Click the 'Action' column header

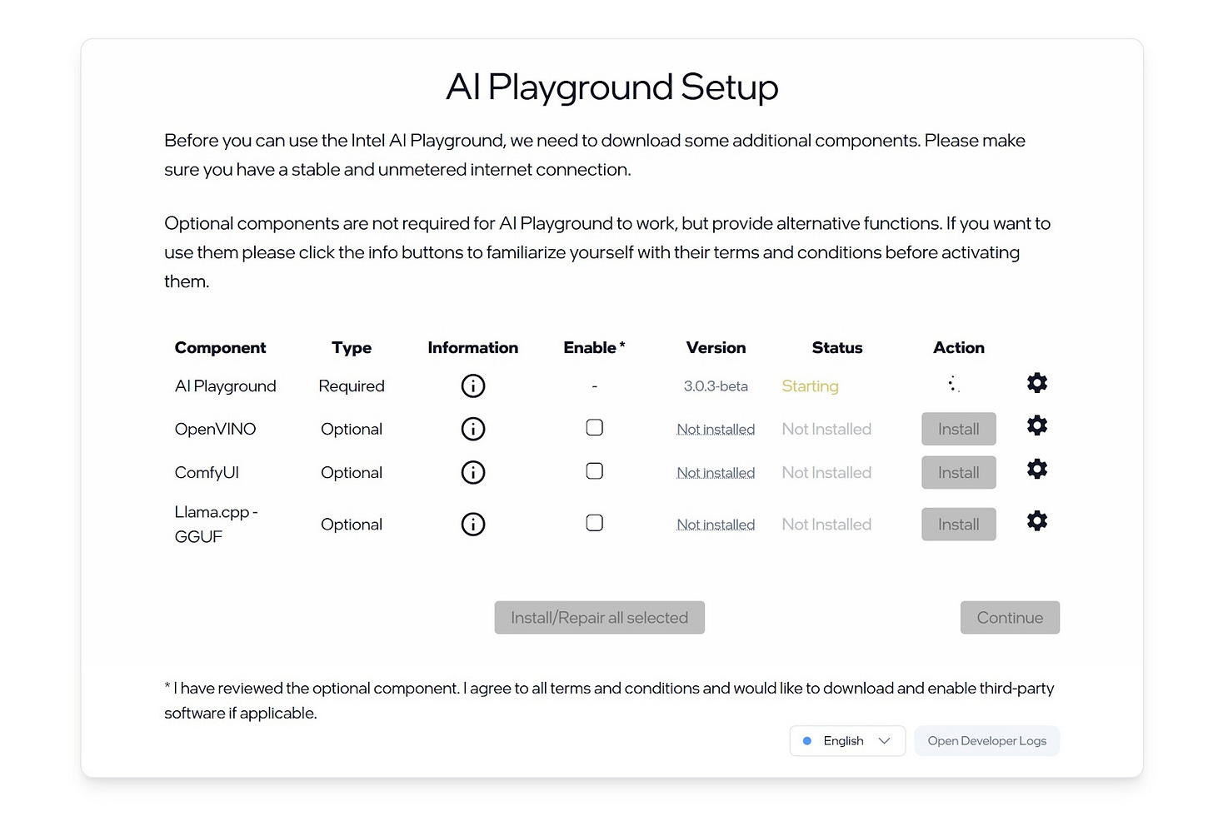click(x=959, y=348)
